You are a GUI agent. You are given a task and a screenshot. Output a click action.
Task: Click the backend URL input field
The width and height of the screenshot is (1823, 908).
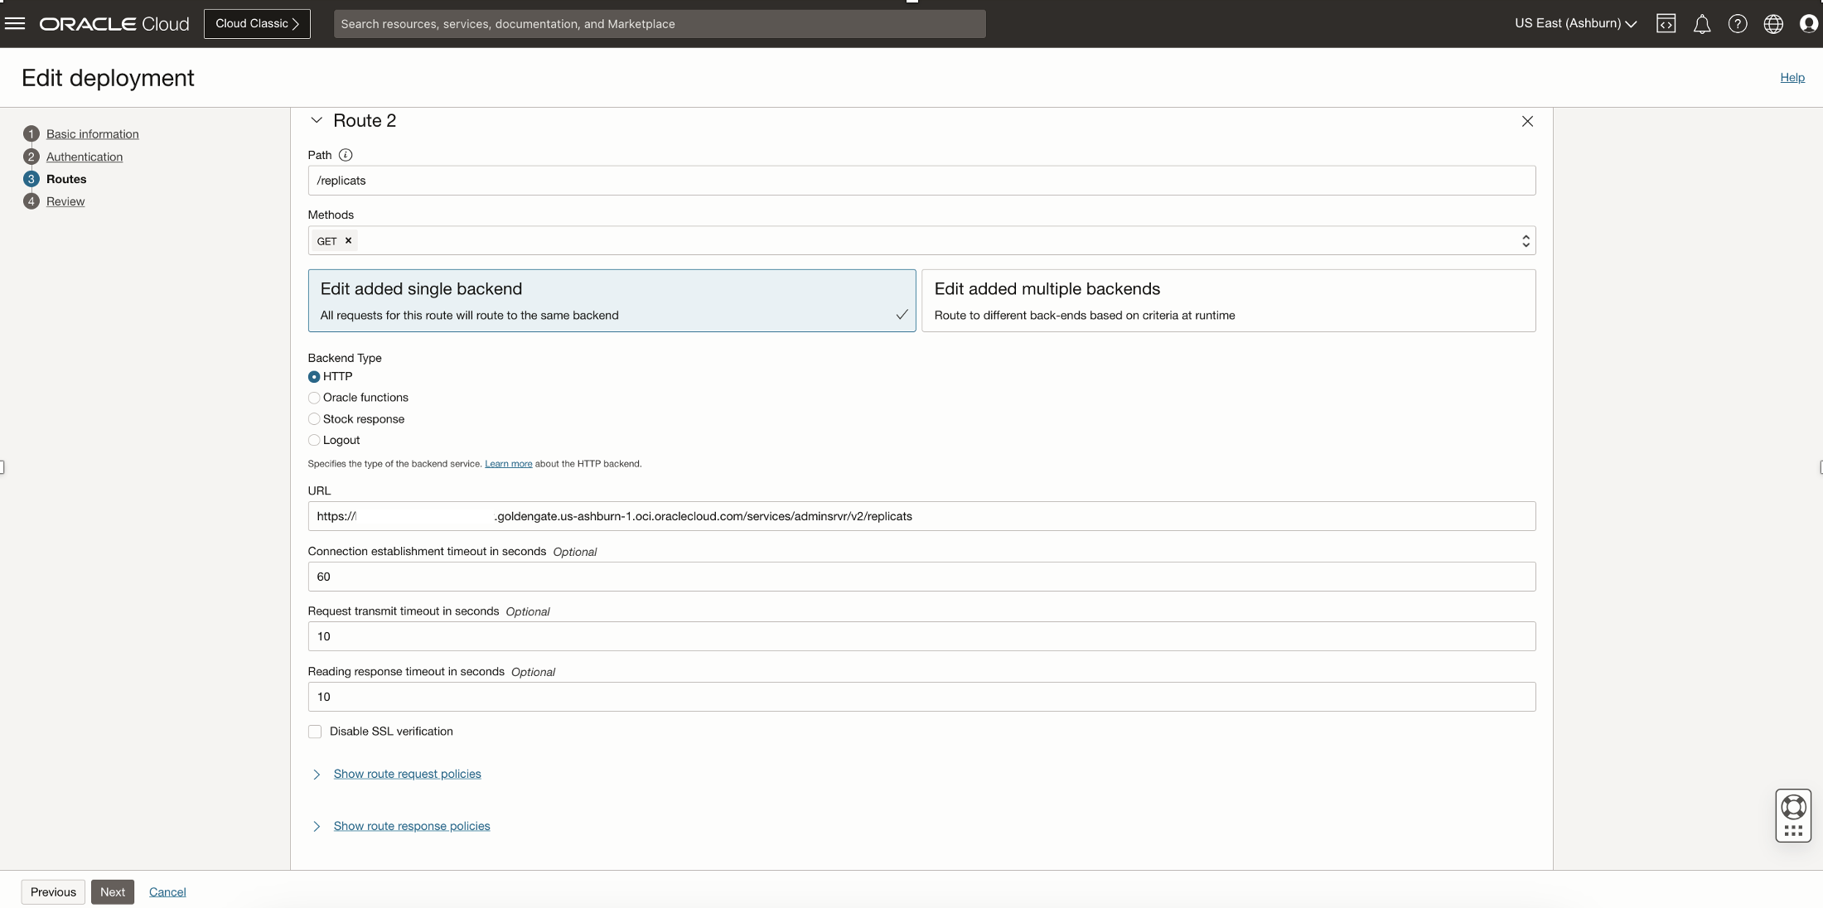point(921,516)
